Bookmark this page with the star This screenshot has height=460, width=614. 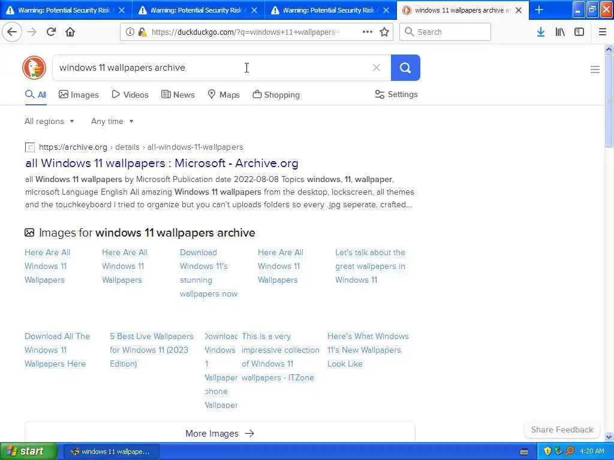pyautogui.click(x=384, y=32)
